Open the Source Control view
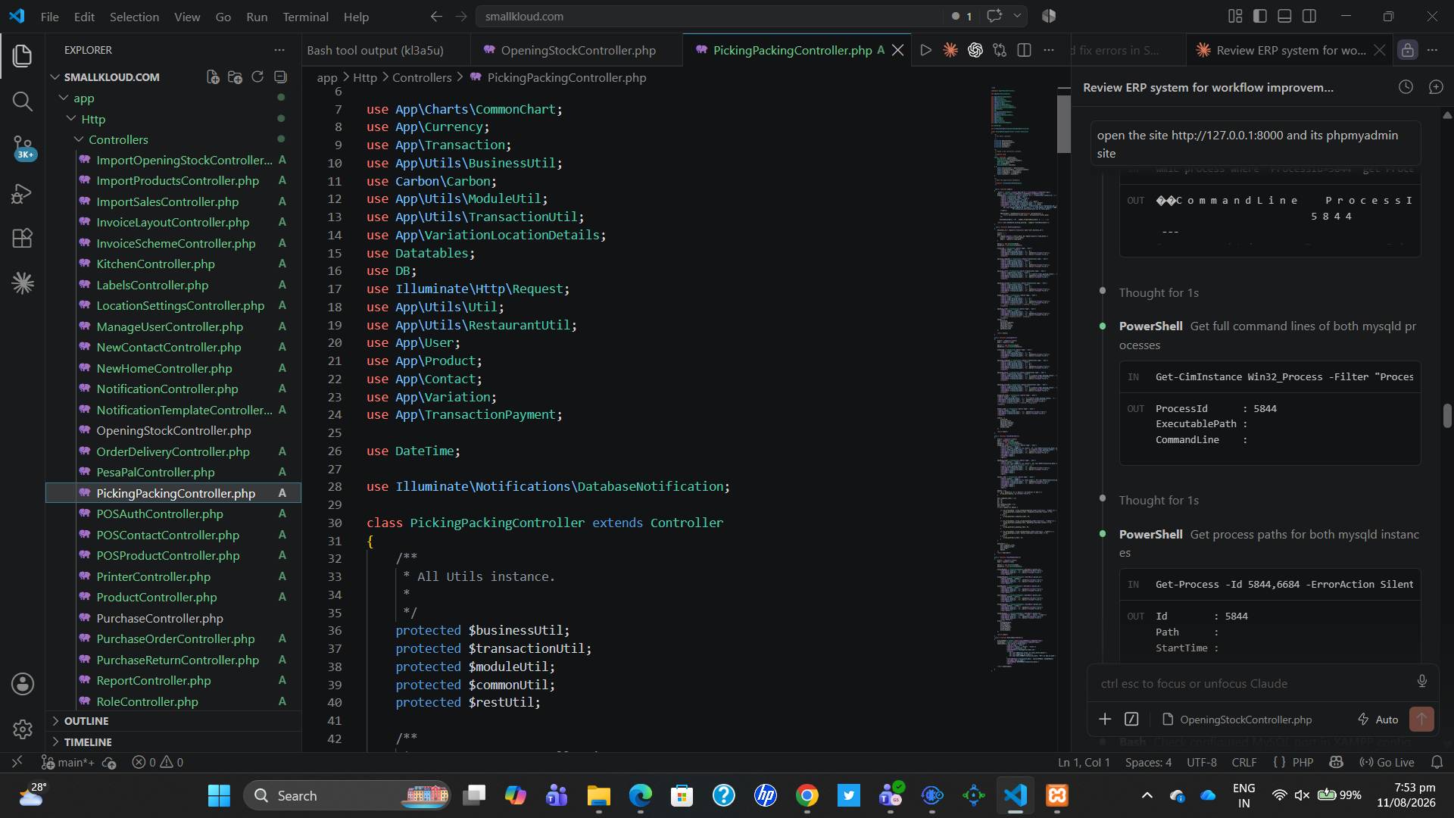Screen dimensions: 1454x818 click(x=23, y=147)
